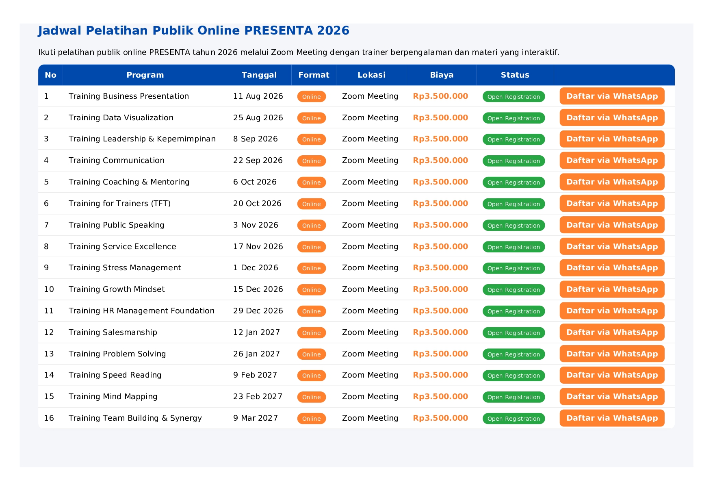Click the Lokasi column header
The width and height of the screenshot is (713, 504).
coord(371,75)
